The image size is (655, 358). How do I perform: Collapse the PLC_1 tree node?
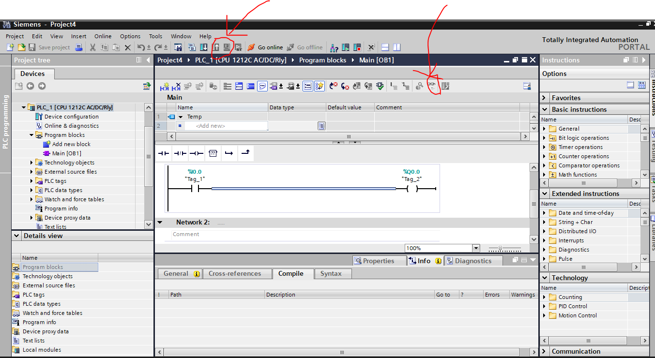tap(23, 107)
